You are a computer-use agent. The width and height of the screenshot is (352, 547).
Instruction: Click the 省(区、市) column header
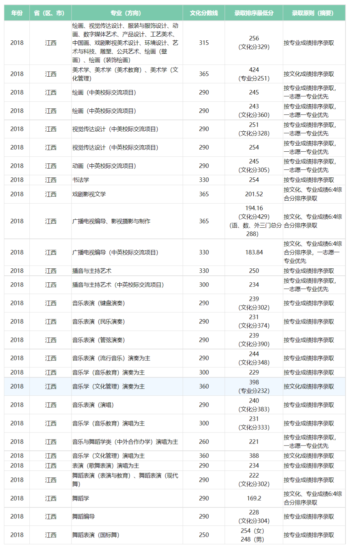tap(51, 13)
